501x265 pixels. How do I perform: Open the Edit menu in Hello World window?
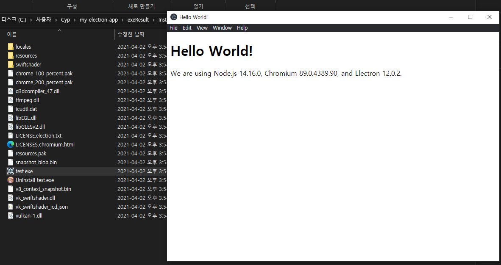pyautogui.click(x=187, y=28)
